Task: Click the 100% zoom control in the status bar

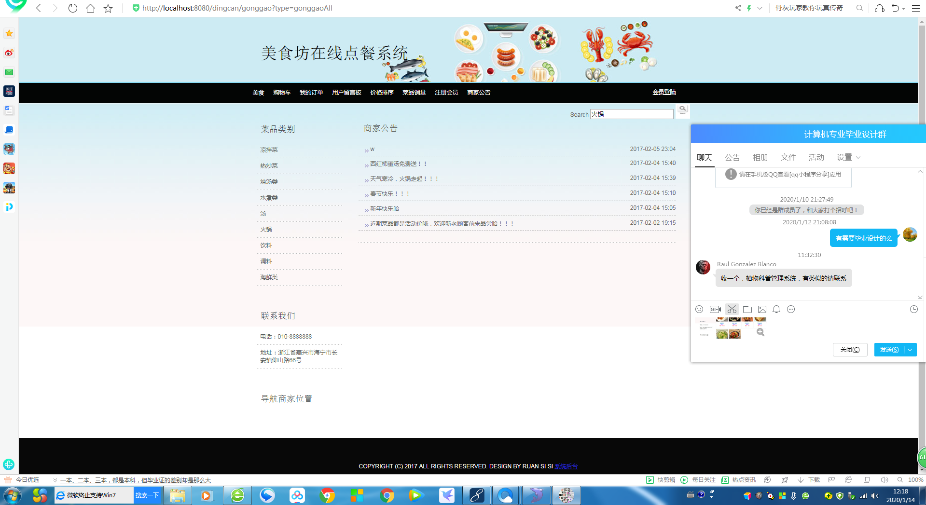Action: click(x=915, y=480)
